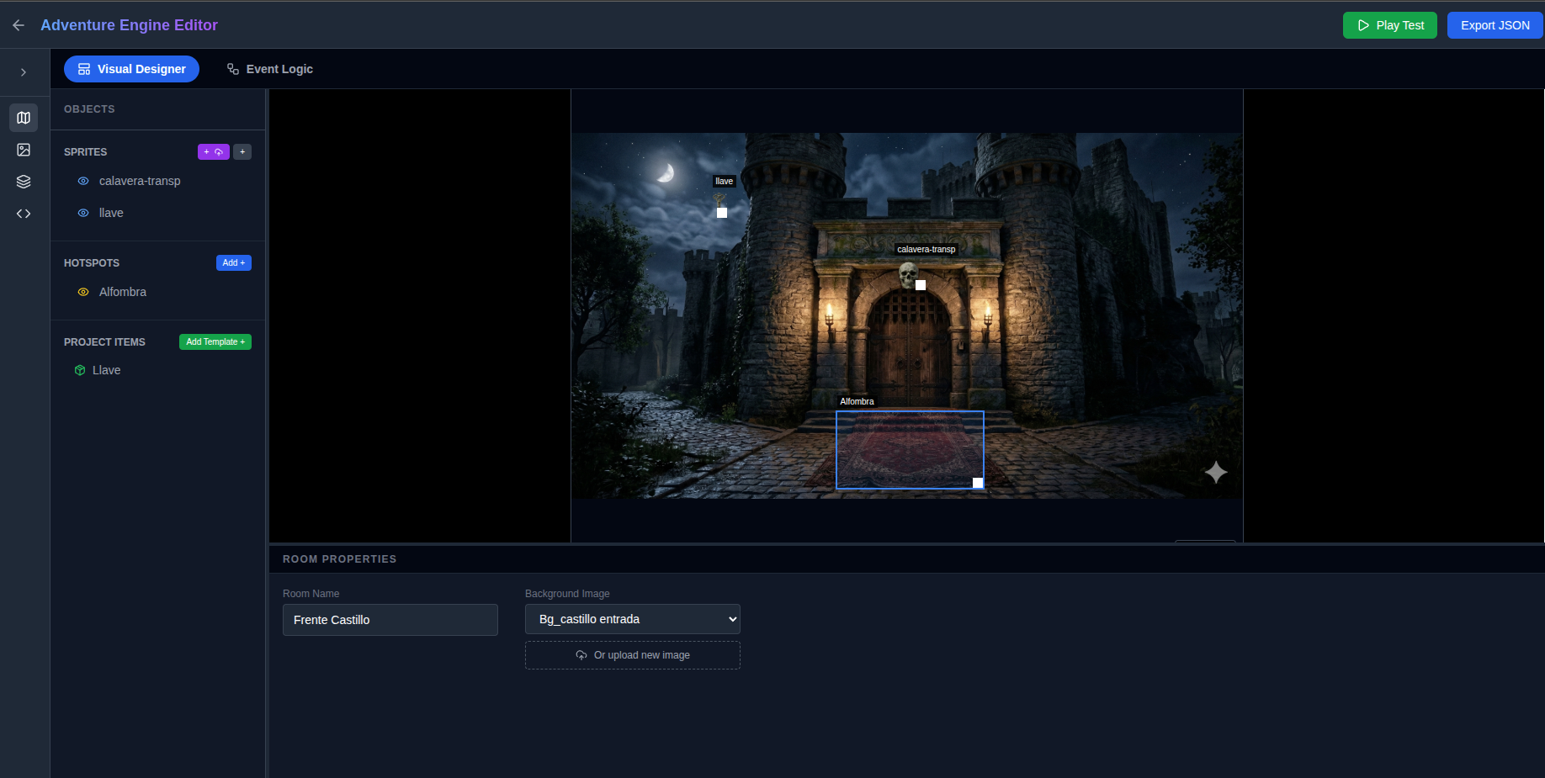Toggle visibility of the calavera-transp sprite
This screenshot has width=1545, height=778.
pyautogui.click(x=82, y=181)
